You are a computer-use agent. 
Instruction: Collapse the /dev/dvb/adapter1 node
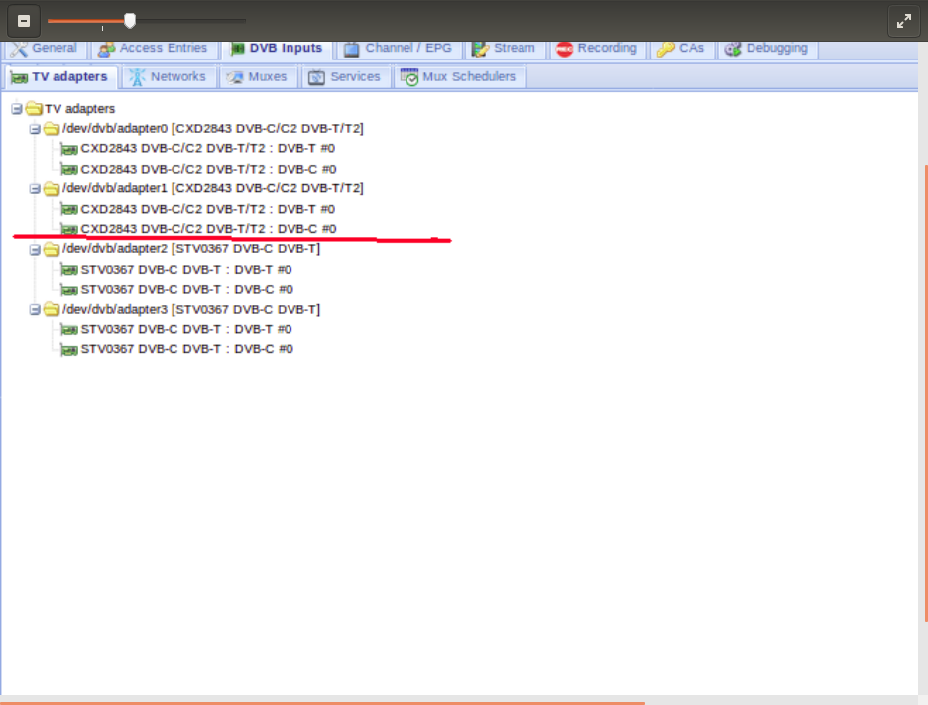pyautogui.click(x=35, y=189)
